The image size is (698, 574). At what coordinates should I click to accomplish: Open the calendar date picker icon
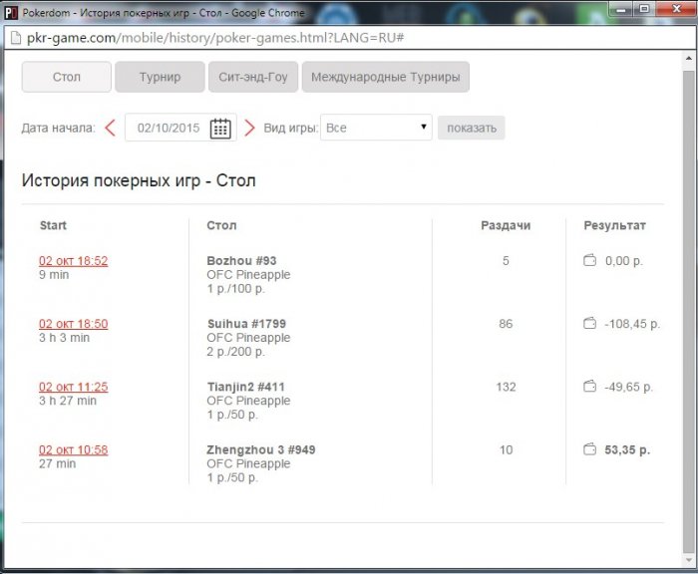[x=220, y=129]
